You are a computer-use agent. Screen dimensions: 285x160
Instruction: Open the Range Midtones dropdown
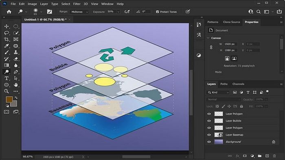79,12
